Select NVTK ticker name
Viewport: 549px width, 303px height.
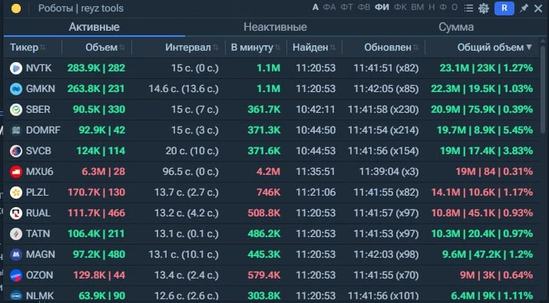coord(38,68)
